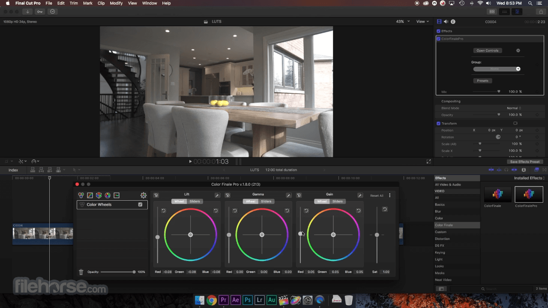Open the Modify menu
The image size is (548, 308).
[x=116, y=3]
